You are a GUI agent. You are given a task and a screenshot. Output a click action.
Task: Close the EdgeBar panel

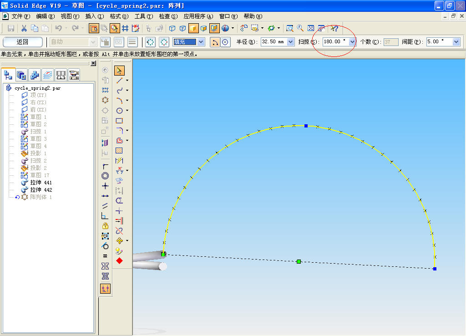93,63
